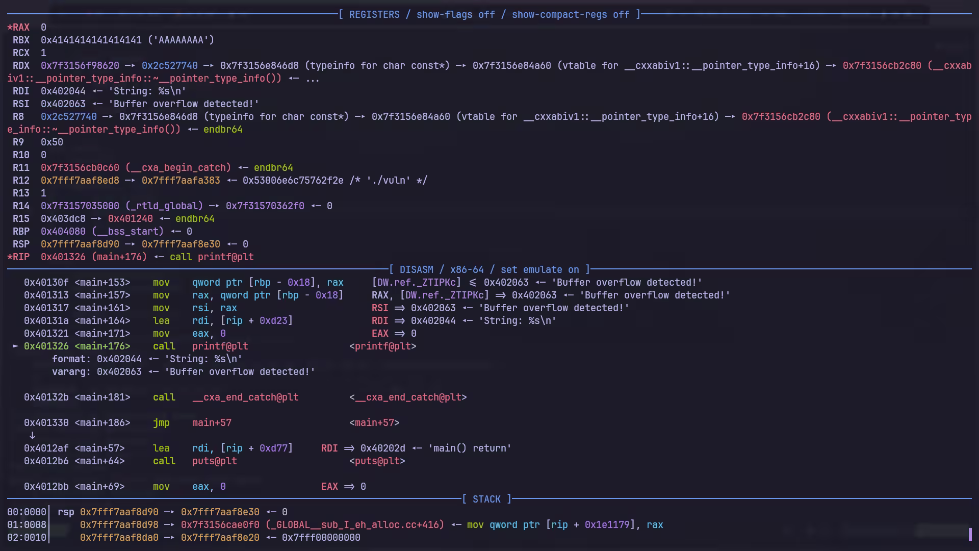Click the R11 __cxa_begin_catch address

point(80,168)
